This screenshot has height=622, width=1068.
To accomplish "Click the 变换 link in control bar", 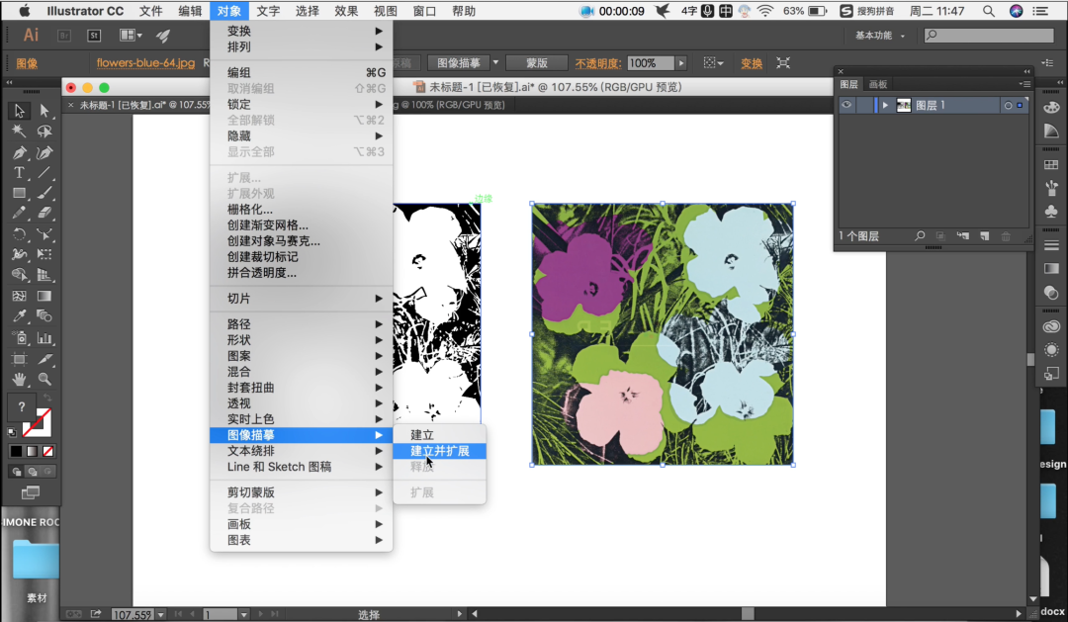I will coord(752,63).
